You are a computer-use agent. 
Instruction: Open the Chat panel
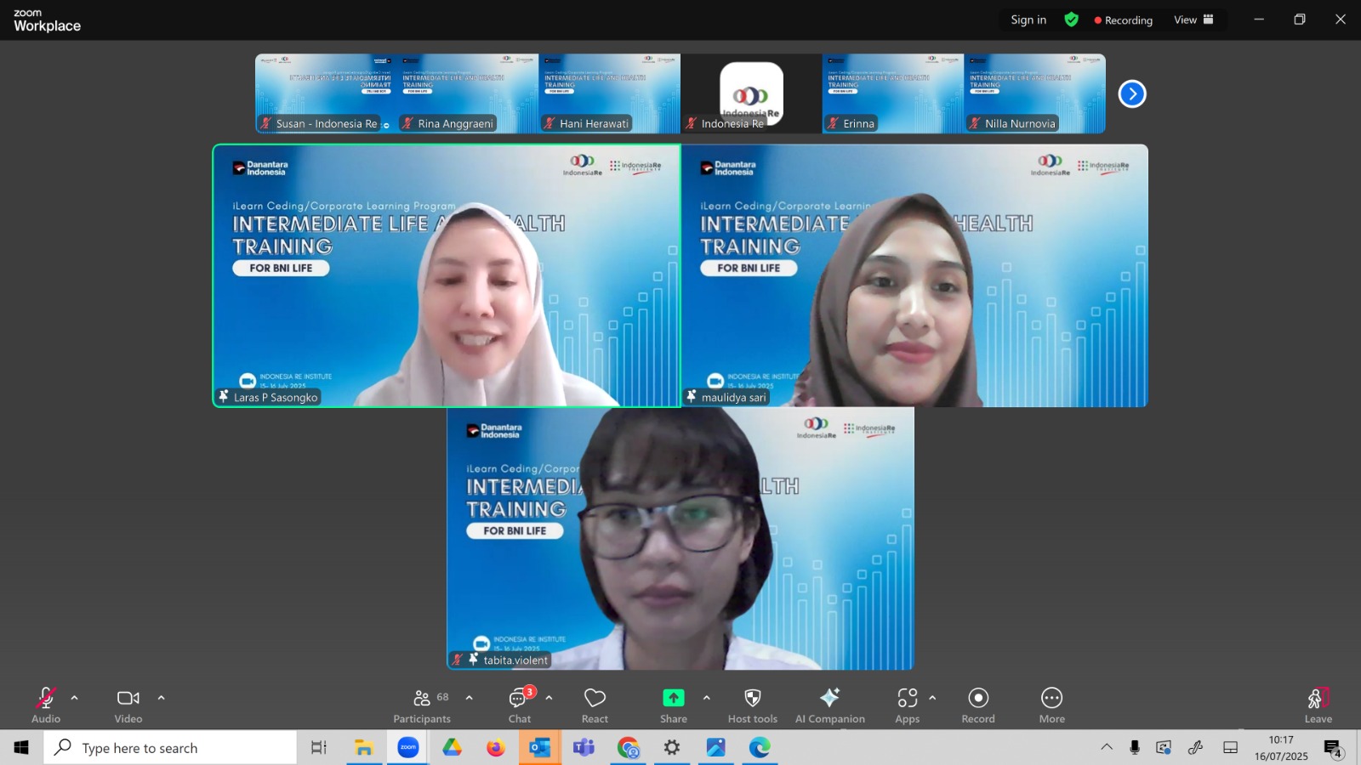(520, 705)
